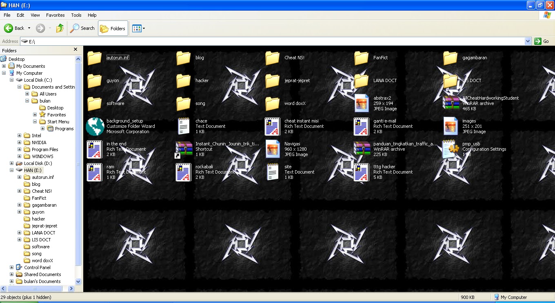Expand Local Disk (D:) tree node
The height and width of the screenshot is (303, 555).
(12, 163)
